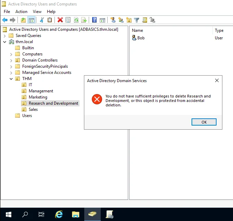Select the Computers tree label

point(33,54)
